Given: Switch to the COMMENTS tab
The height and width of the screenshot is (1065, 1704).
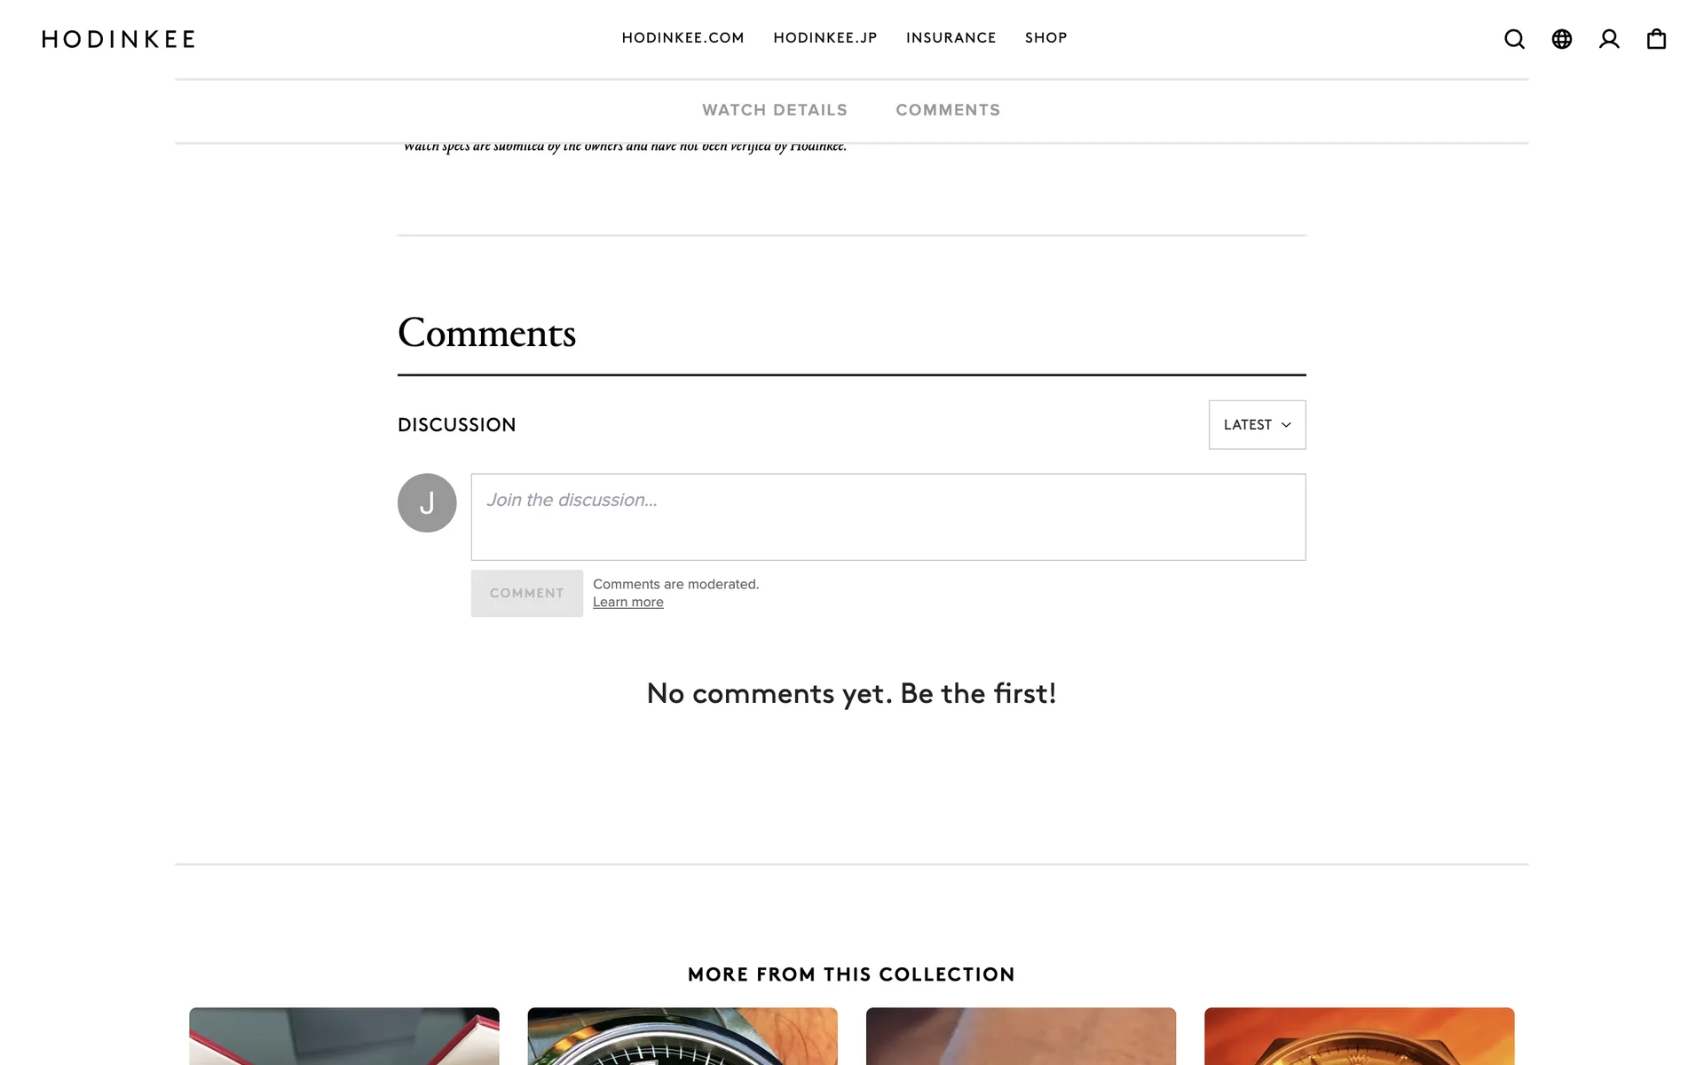Looking at the screenshot, I should [948, 110].
